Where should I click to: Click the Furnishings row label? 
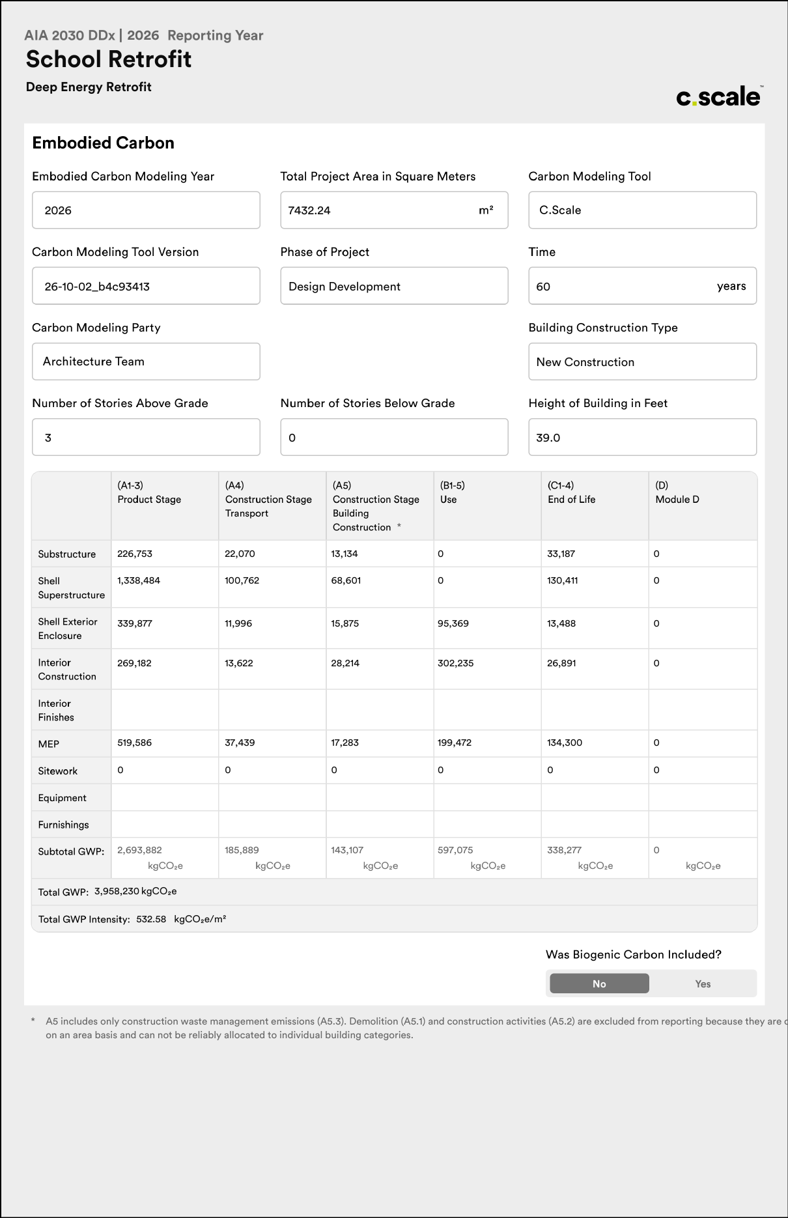(x=63, y=825)
